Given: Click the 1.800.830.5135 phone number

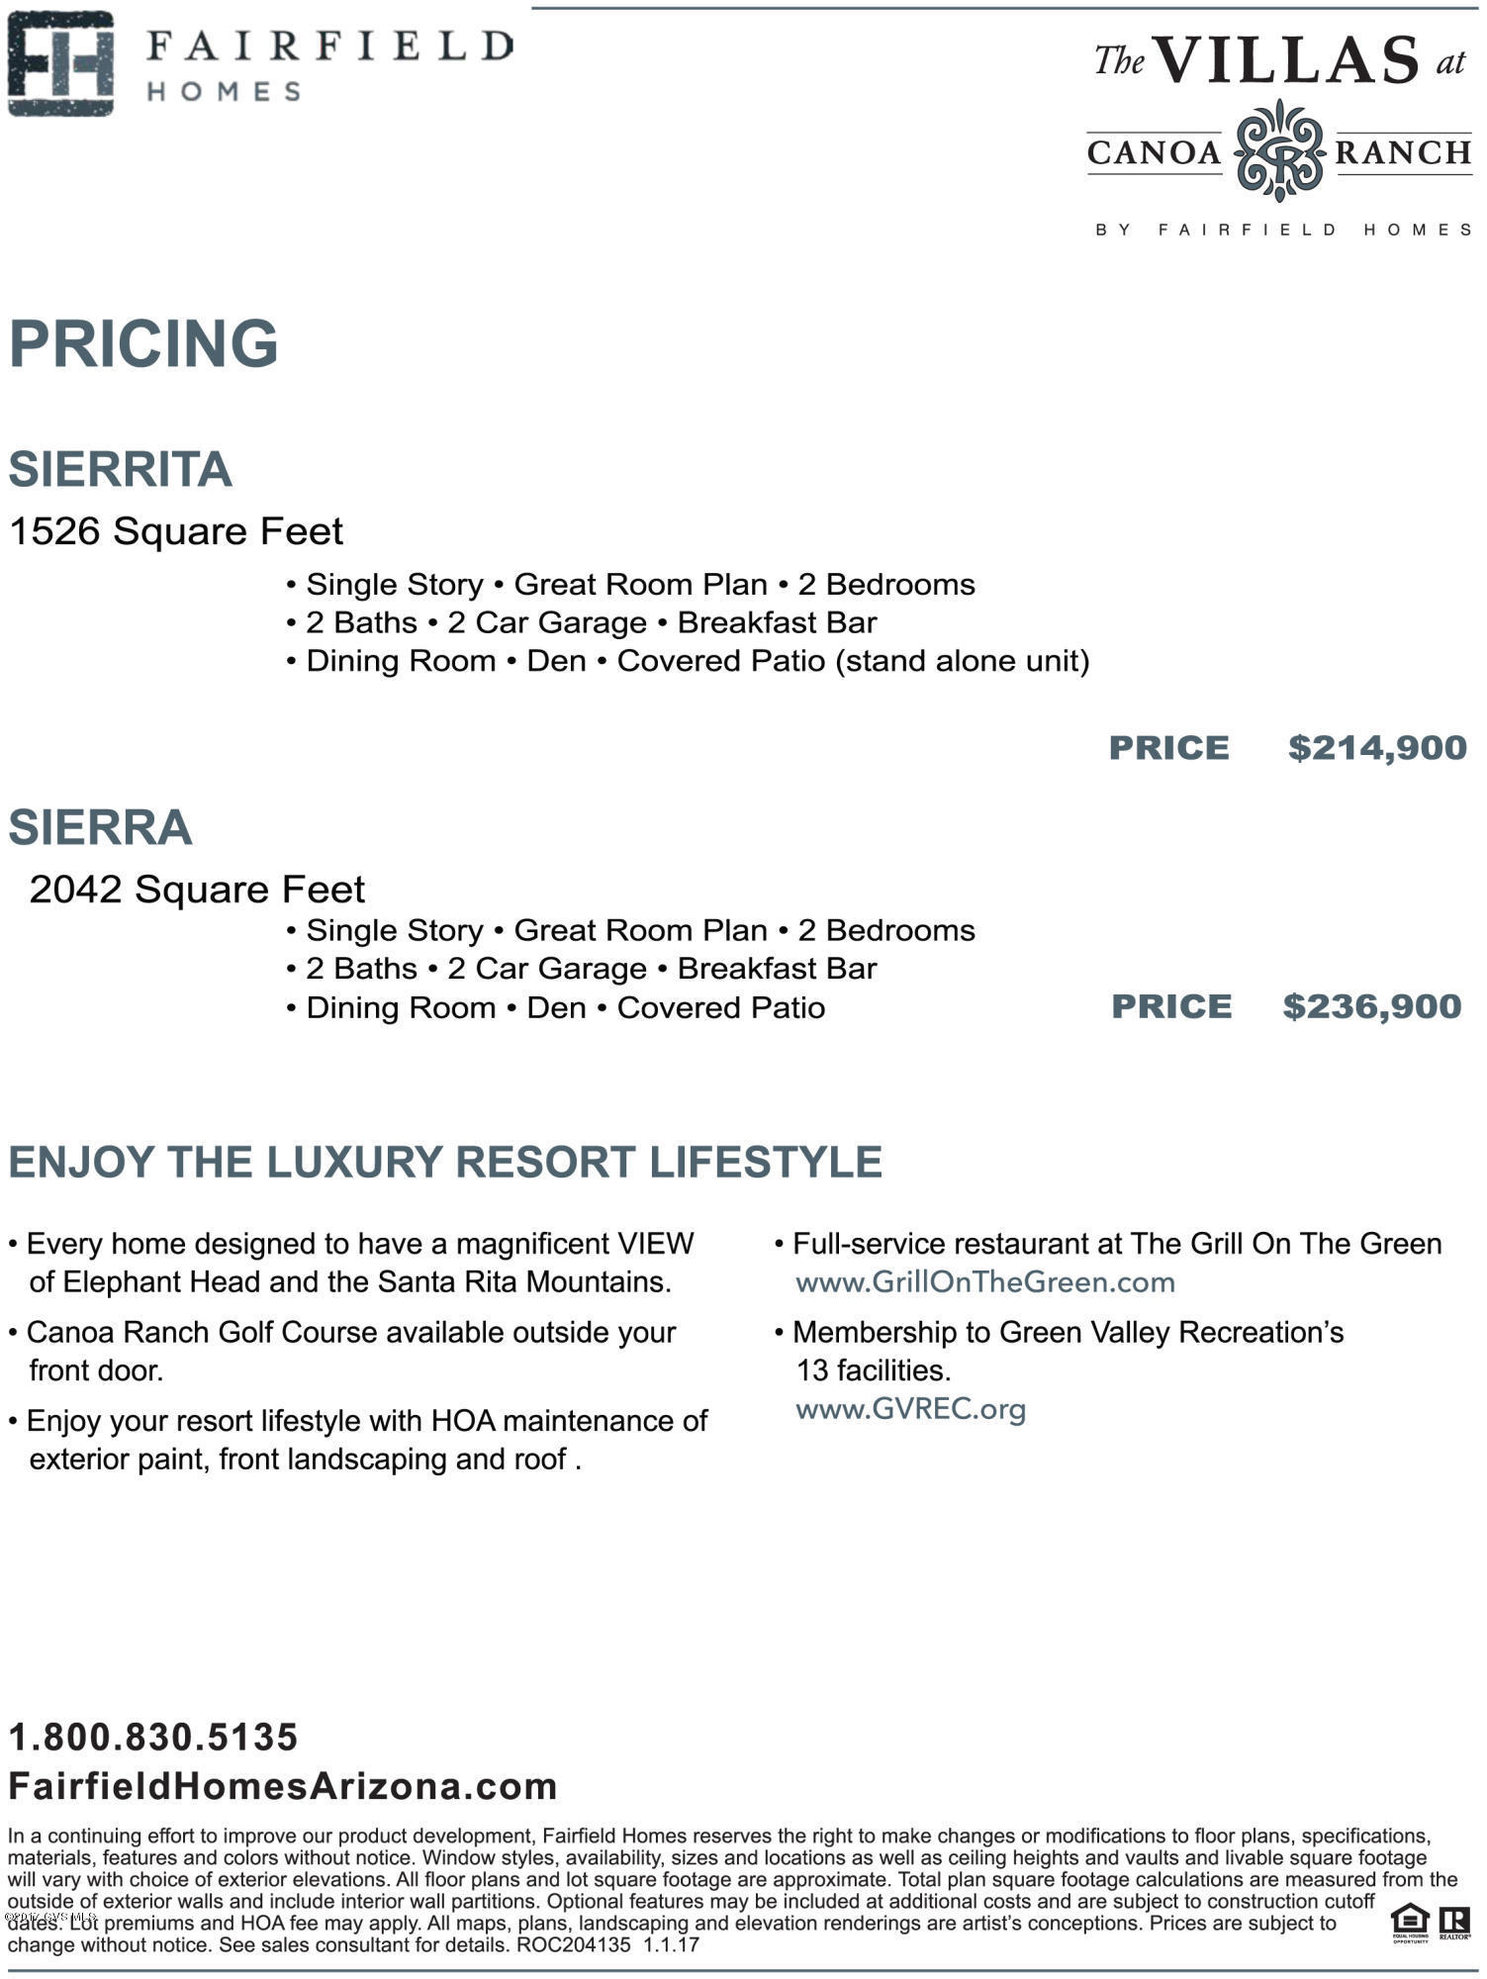Looking at the screenshot, I should 153,1737.
